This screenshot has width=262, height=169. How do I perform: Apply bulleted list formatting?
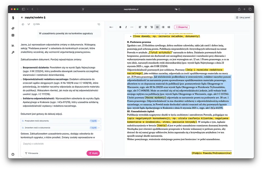[x=163, y=27]
